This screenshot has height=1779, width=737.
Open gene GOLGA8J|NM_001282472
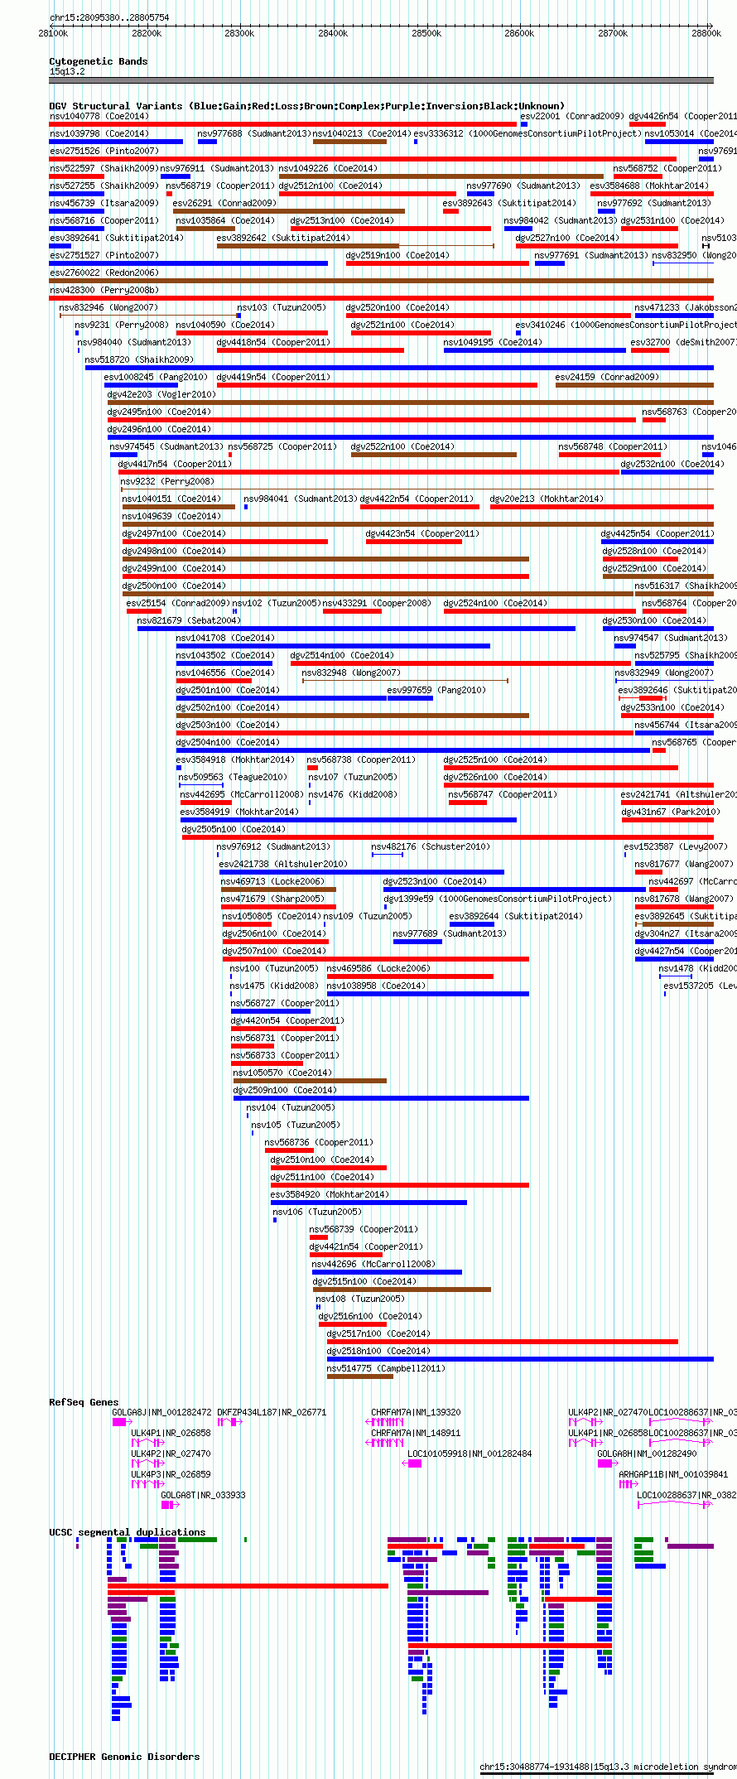[x=122, y=1422]
